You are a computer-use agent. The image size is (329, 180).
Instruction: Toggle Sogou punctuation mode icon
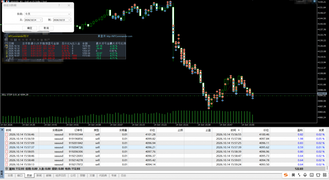point(299,175)
